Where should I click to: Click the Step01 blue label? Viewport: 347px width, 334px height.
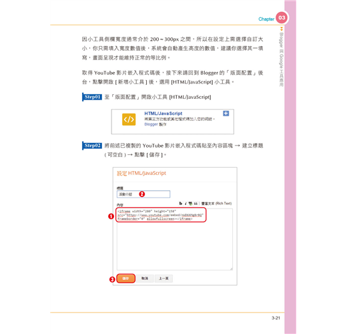point(92,97)
